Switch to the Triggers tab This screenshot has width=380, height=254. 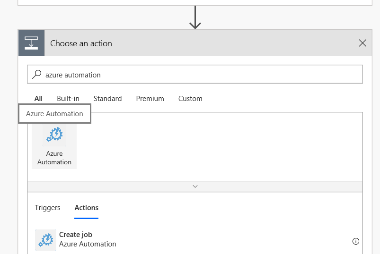[48, 208]
